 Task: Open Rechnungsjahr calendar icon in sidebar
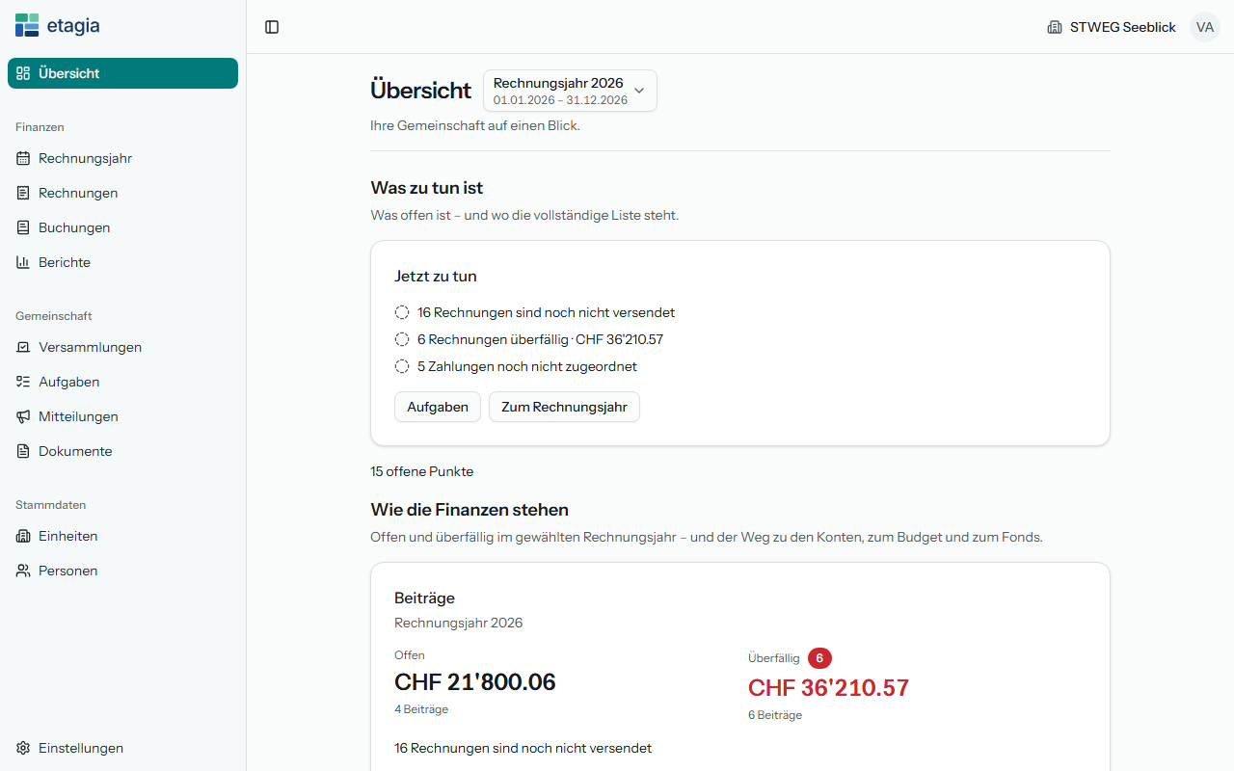point(23,158)
